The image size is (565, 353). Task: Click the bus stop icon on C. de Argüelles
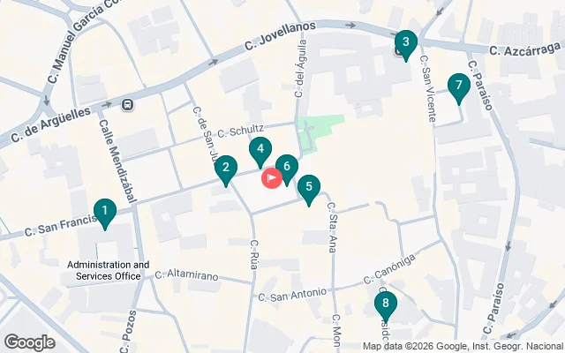coord(127,105)
